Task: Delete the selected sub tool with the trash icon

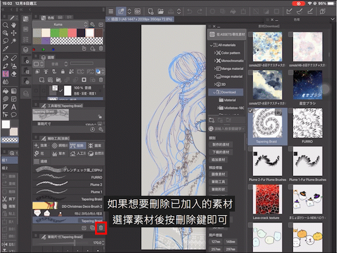Action: click(x=101, y=228)
